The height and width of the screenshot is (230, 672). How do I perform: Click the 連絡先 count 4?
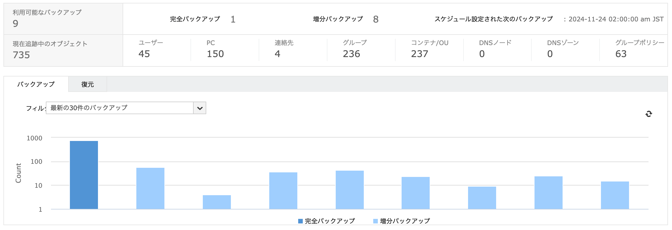pos(277,54)
